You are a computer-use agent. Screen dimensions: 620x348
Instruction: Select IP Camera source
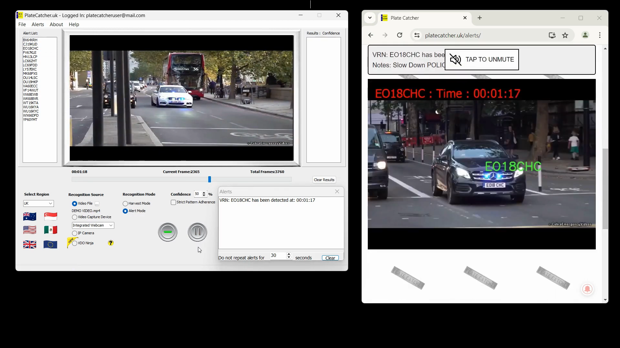[75, 233]
